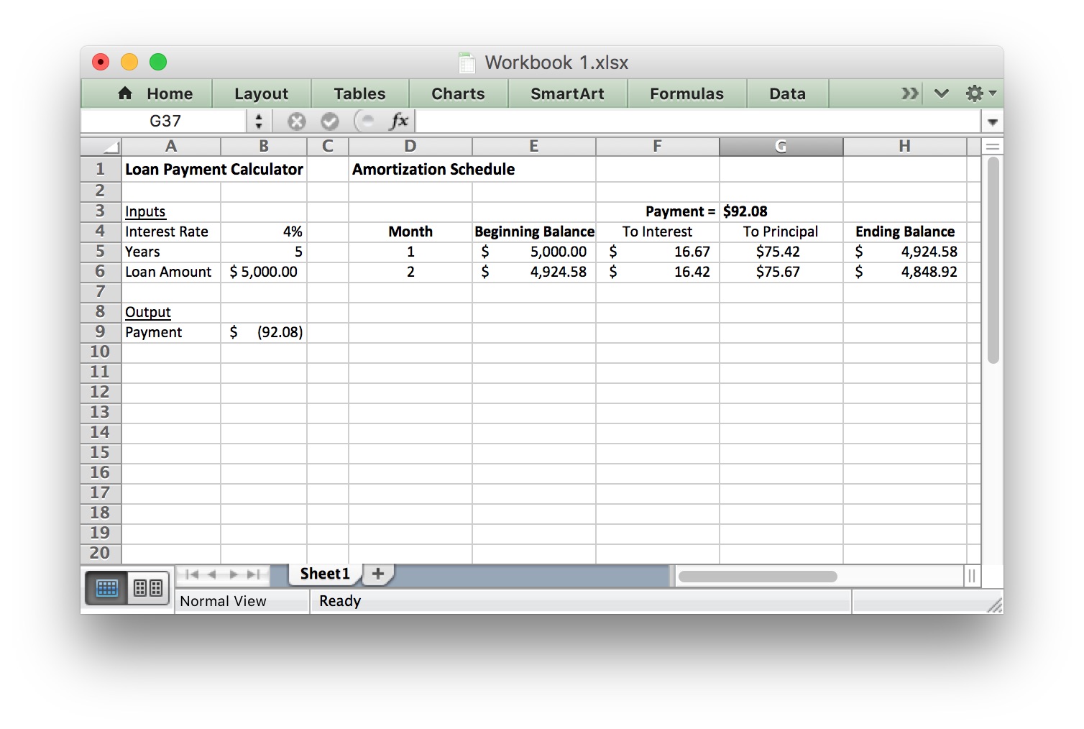The width and height of the screenshot is (1084, 729).
Task: Add a new sheet with plus button
Action: click(378, 574)
